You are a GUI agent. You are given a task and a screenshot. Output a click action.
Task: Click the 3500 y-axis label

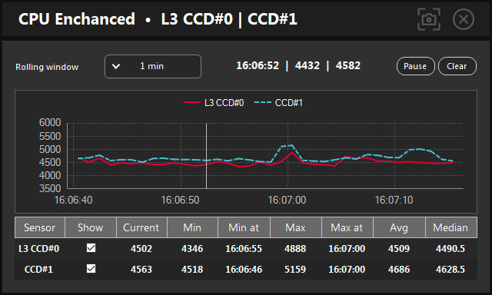[50, 188]
